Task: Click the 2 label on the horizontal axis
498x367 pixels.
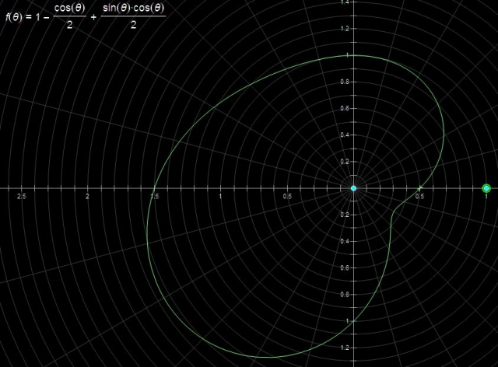Action: click(x=87, y=197)
